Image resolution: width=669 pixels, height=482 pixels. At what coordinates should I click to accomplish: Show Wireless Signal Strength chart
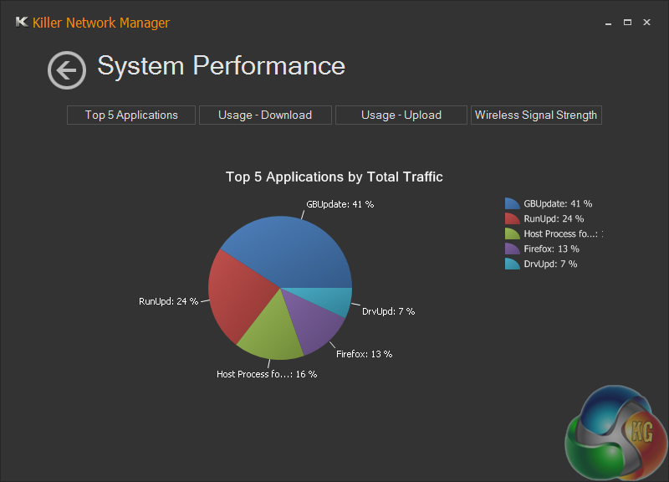[x=536, y=115]
